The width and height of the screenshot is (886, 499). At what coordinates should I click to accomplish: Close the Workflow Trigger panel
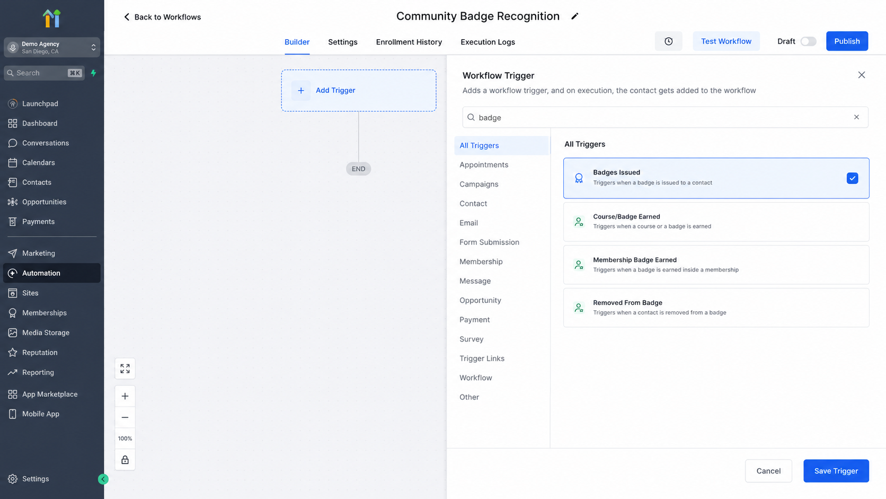click(862, 75)
